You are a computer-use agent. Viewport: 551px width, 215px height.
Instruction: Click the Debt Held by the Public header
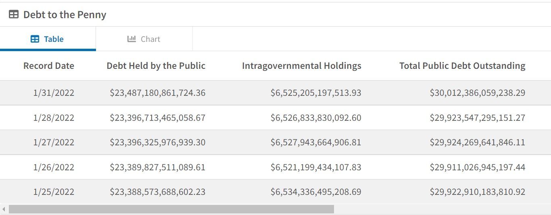[156, 66]
